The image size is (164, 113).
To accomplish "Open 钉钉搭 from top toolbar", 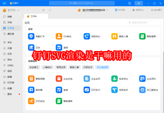I will [120, 10].
